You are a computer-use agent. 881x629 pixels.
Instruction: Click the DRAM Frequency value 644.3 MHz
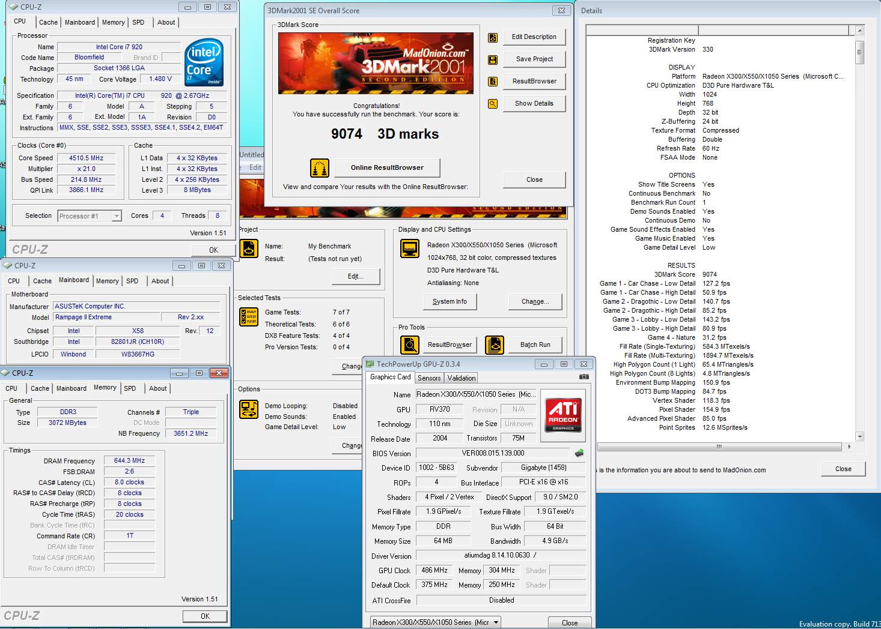click(x=130, y=461)
